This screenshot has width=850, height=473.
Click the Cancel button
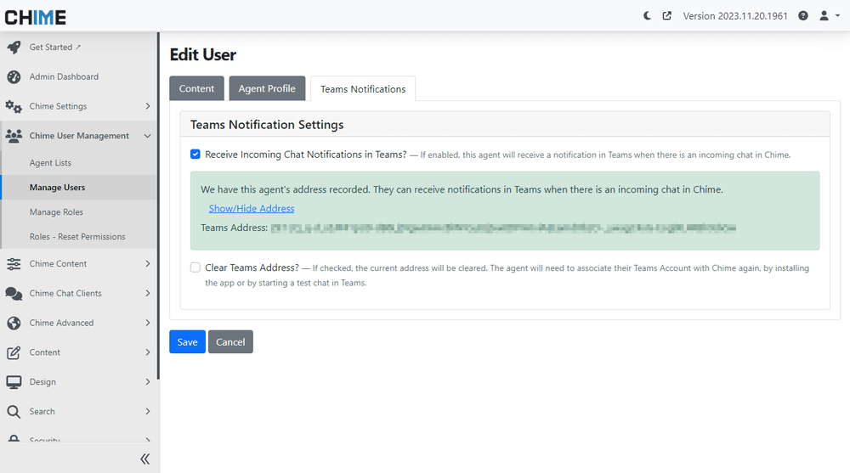pyautogui.click(x=230, y=342)
